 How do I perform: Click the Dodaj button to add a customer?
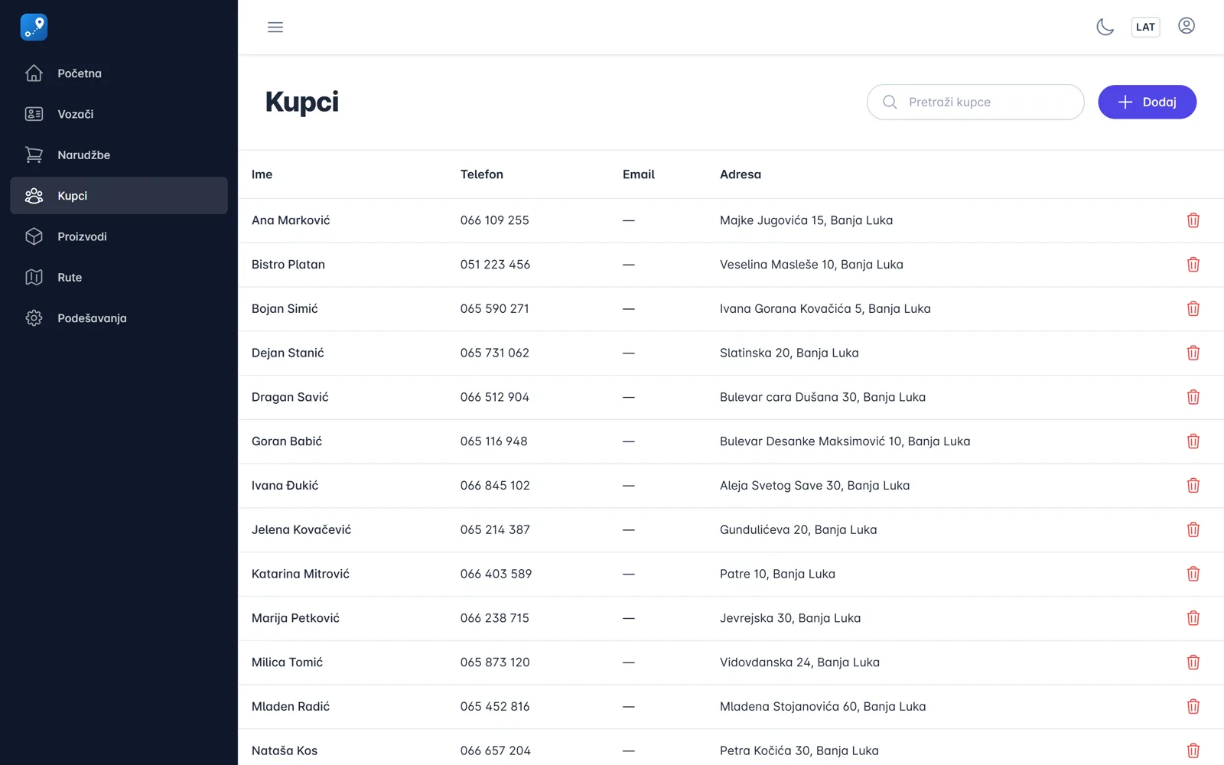pos(1147,102)
